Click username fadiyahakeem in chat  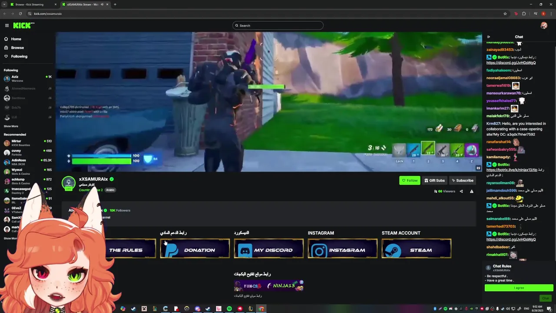(x=499, y=70)
